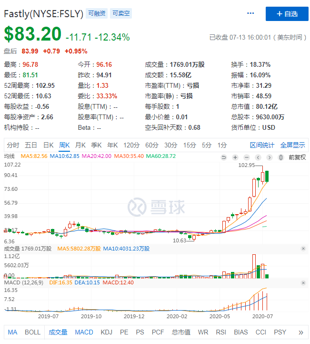
Task: Close the 成交量 volume panel
Action: [x=303, y=249]
